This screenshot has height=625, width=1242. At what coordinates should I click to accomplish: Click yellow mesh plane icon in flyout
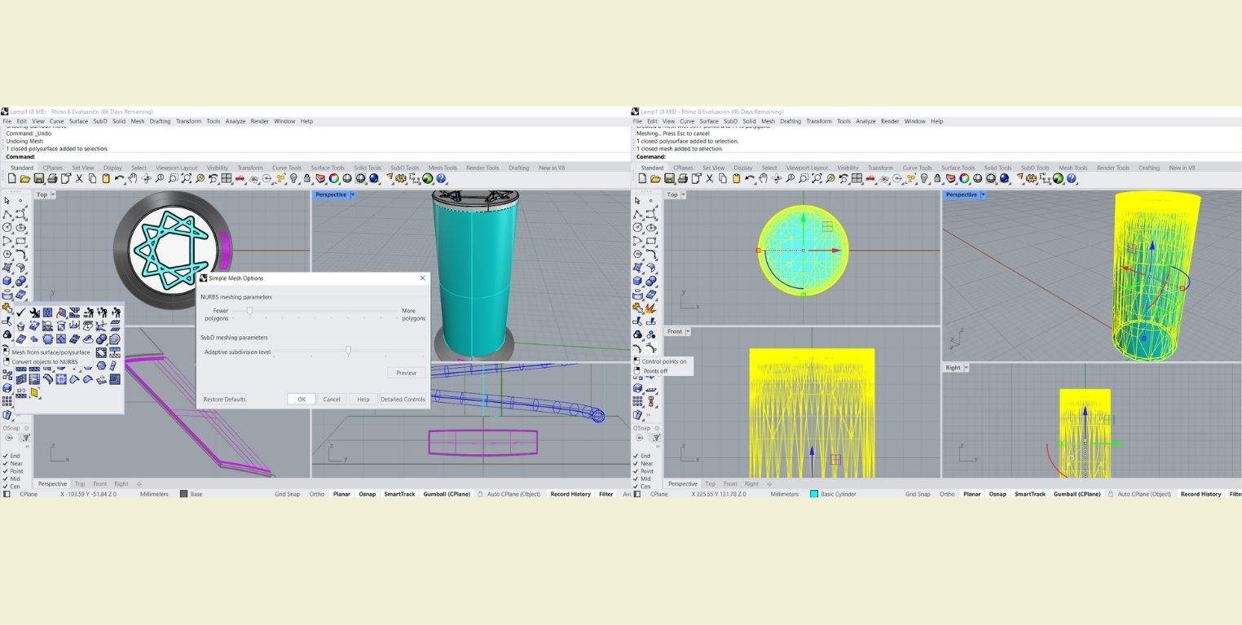pyautogui.click(x=33, y=392)
